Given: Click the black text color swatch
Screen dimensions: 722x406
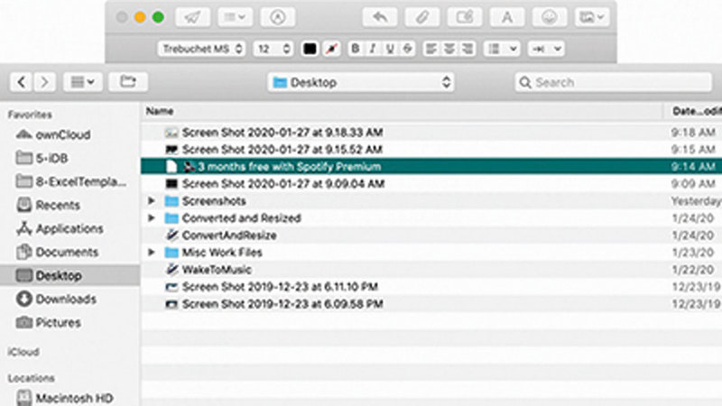Looking at the screenshot, I should (x=310, y=48).
